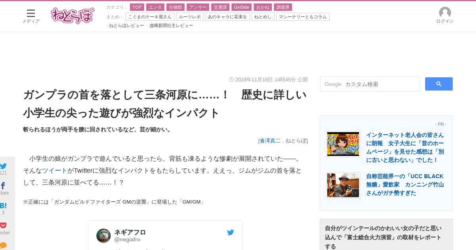
Task: Click the blue search magnifier button
Action: tap(439, 84)
